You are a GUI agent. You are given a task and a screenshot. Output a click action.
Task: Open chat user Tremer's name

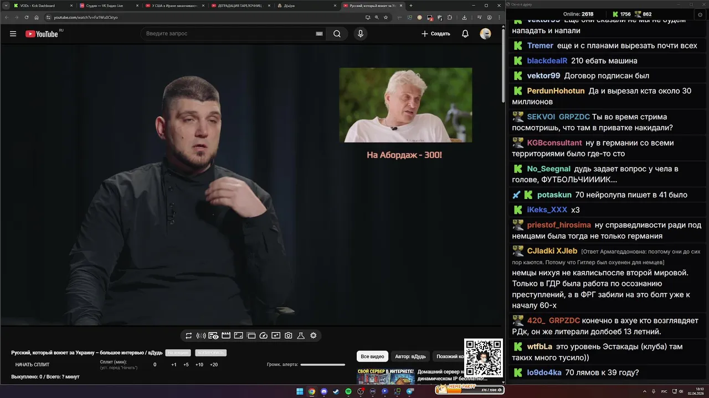tap(540, 46)
